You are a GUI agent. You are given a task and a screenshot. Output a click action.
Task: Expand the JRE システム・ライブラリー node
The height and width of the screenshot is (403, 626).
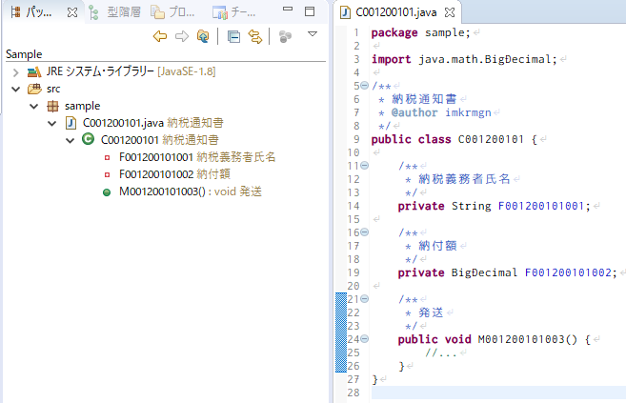pos(15,72)
